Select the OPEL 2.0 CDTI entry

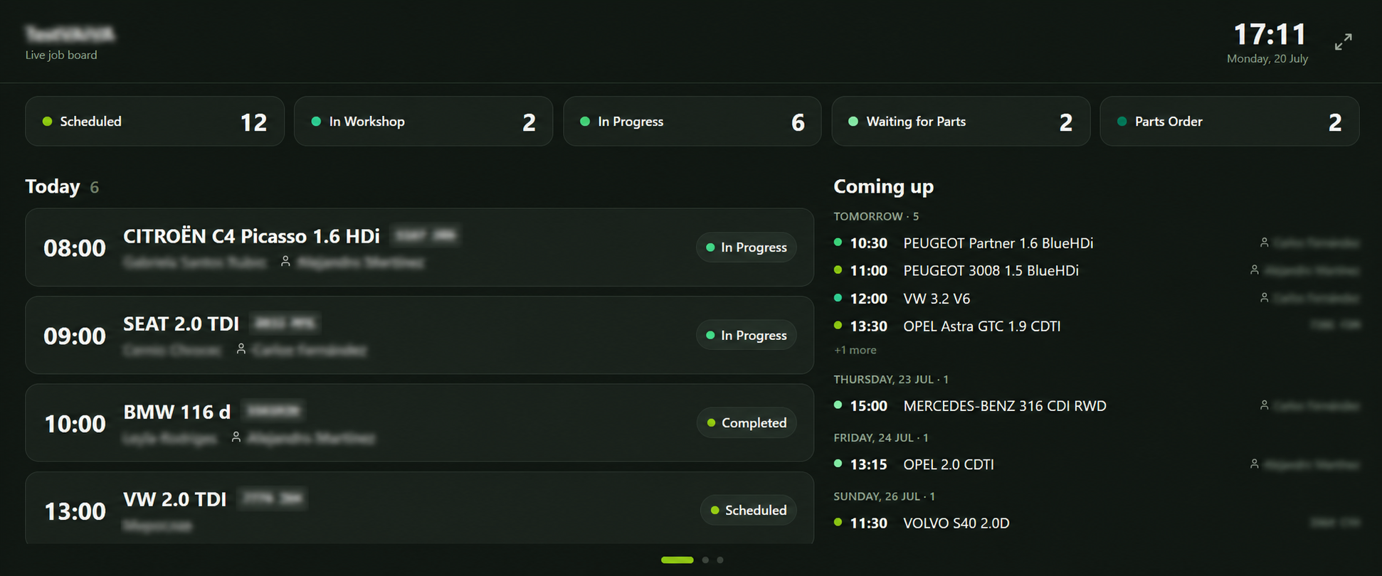click(x=1097, y=464)
